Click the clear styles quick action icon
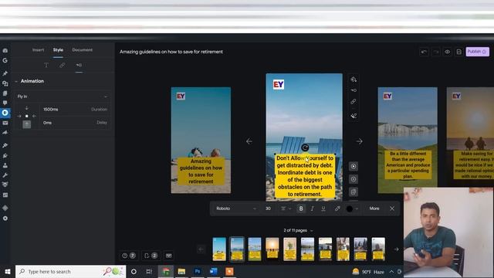 [x=354, y=116]
